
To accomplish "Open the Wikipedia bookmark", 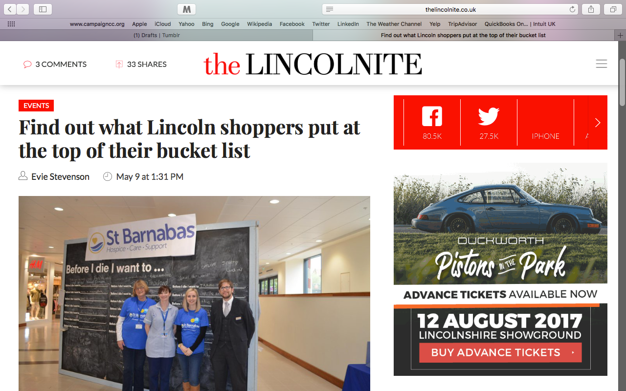I will [x=259, y=24].
